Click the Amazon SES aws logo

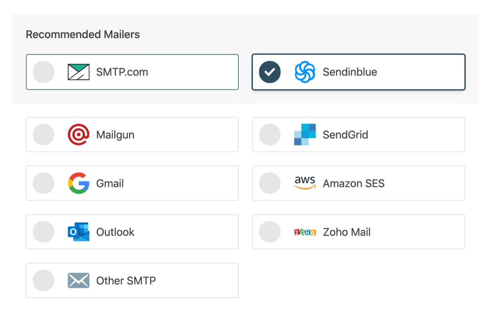(x=305, y=183)
